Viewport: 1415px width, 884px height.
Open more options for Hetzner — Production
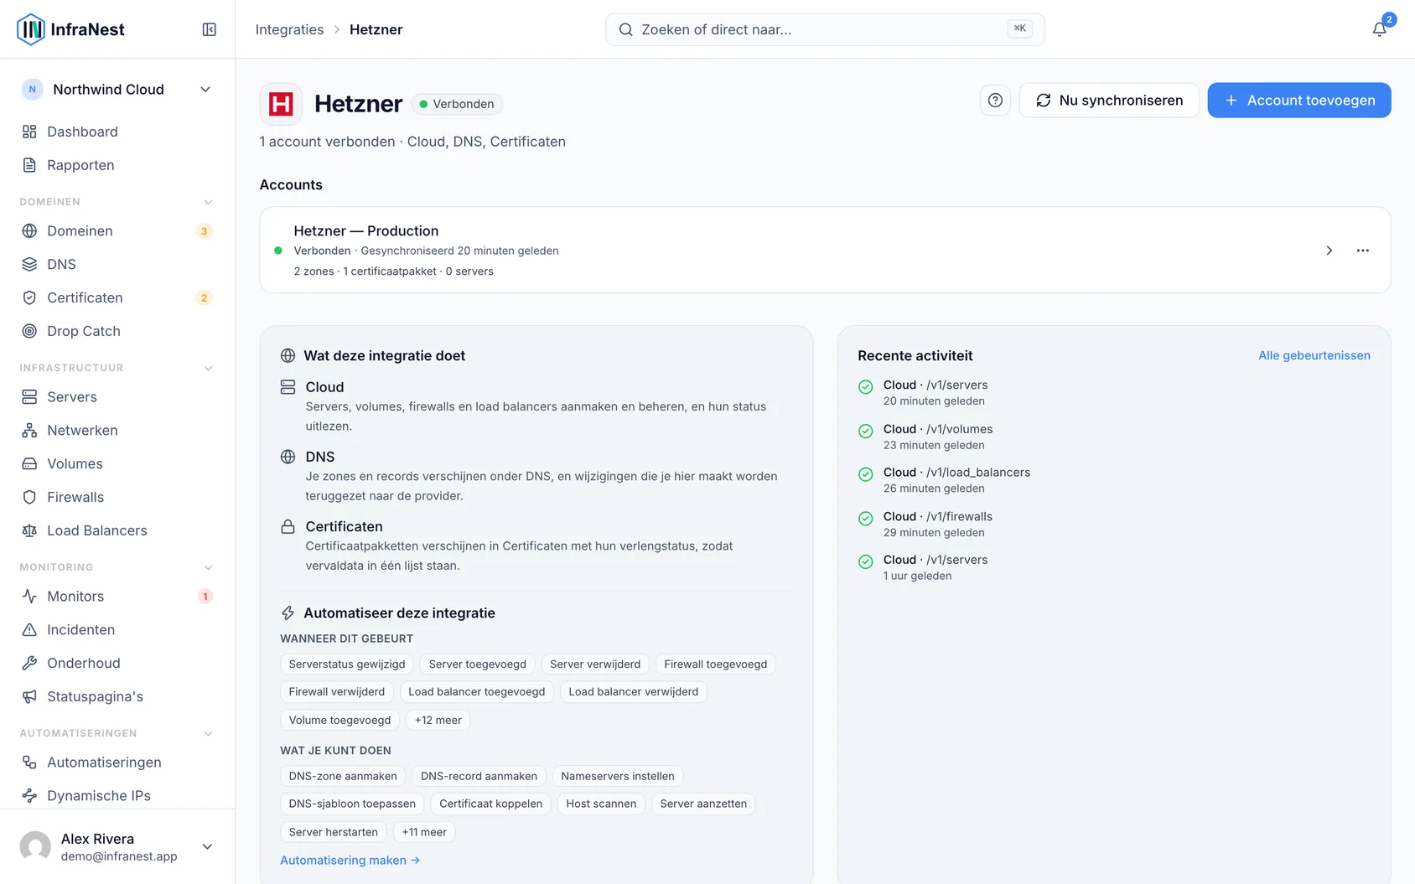pos(1363,251)
